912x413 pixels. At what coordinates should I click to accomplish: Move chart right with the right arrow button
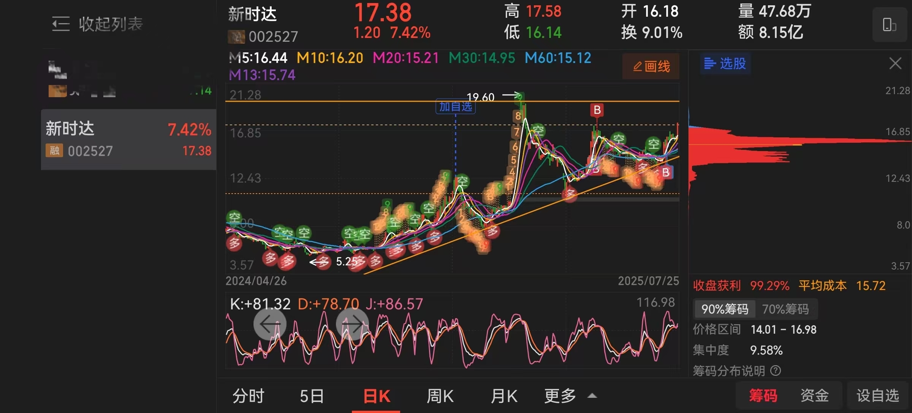pos(352,324)
